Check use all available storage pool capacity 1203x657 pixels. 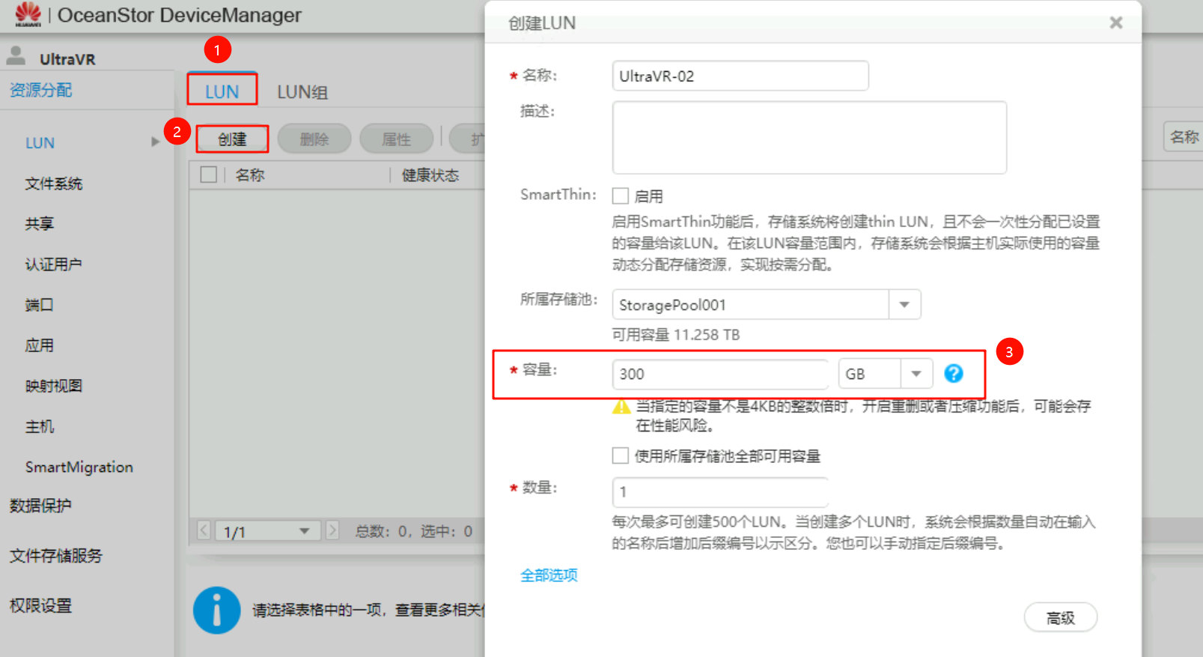pyautogui.click(x=620, y=455)
